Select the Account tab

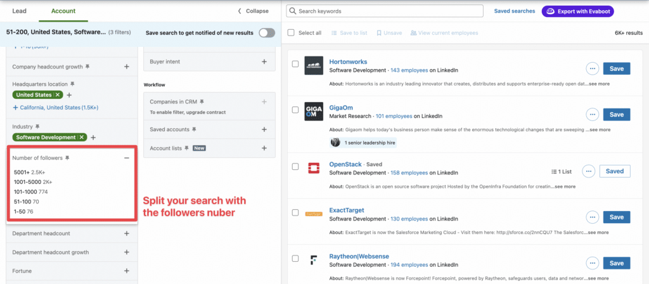tap(63, 11)
